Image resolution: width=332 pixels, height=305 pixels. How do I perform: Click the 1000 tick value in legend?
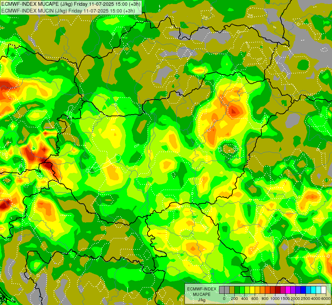click(x=275, y=299)
